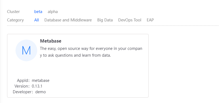Image resolution: width=219 pixels, height=103 pixels.
Task: Click the dashed divider below Category row
Action: coord(113,26)
